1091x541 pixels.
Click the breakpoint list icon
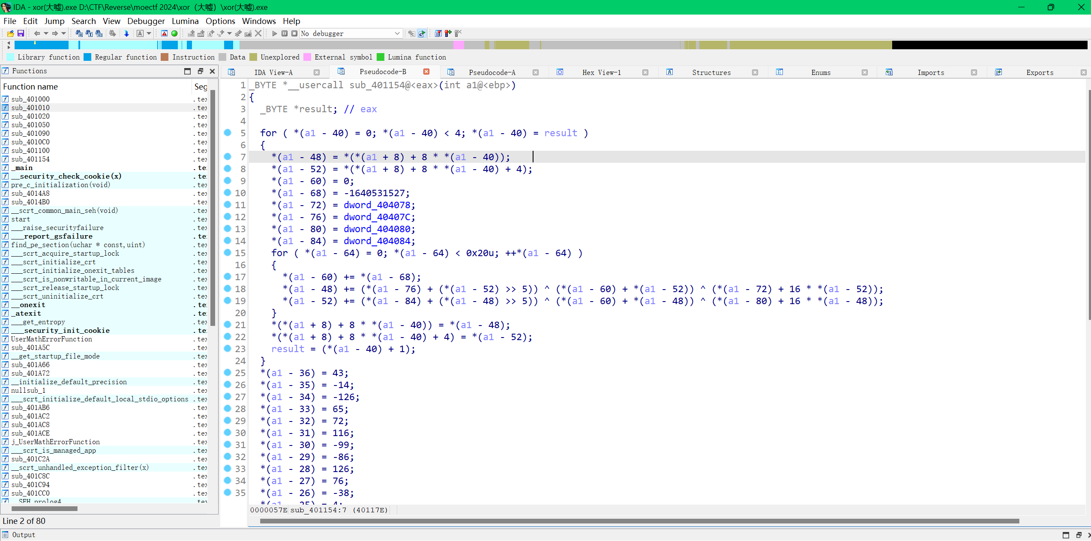438,33
